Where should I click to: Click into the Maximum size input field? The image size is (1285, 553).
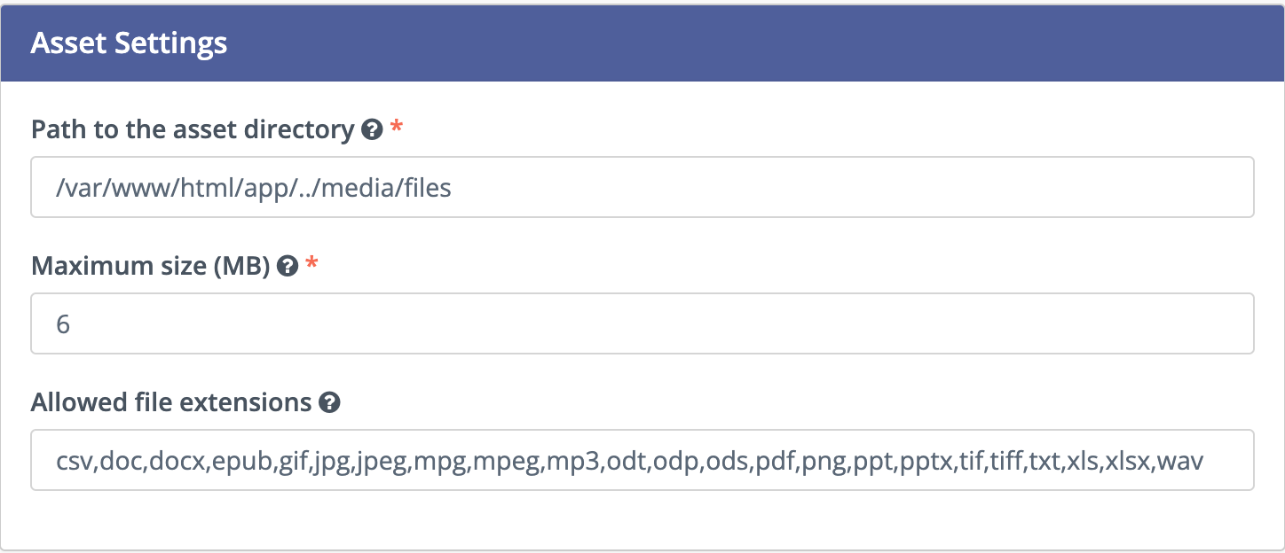642,324
